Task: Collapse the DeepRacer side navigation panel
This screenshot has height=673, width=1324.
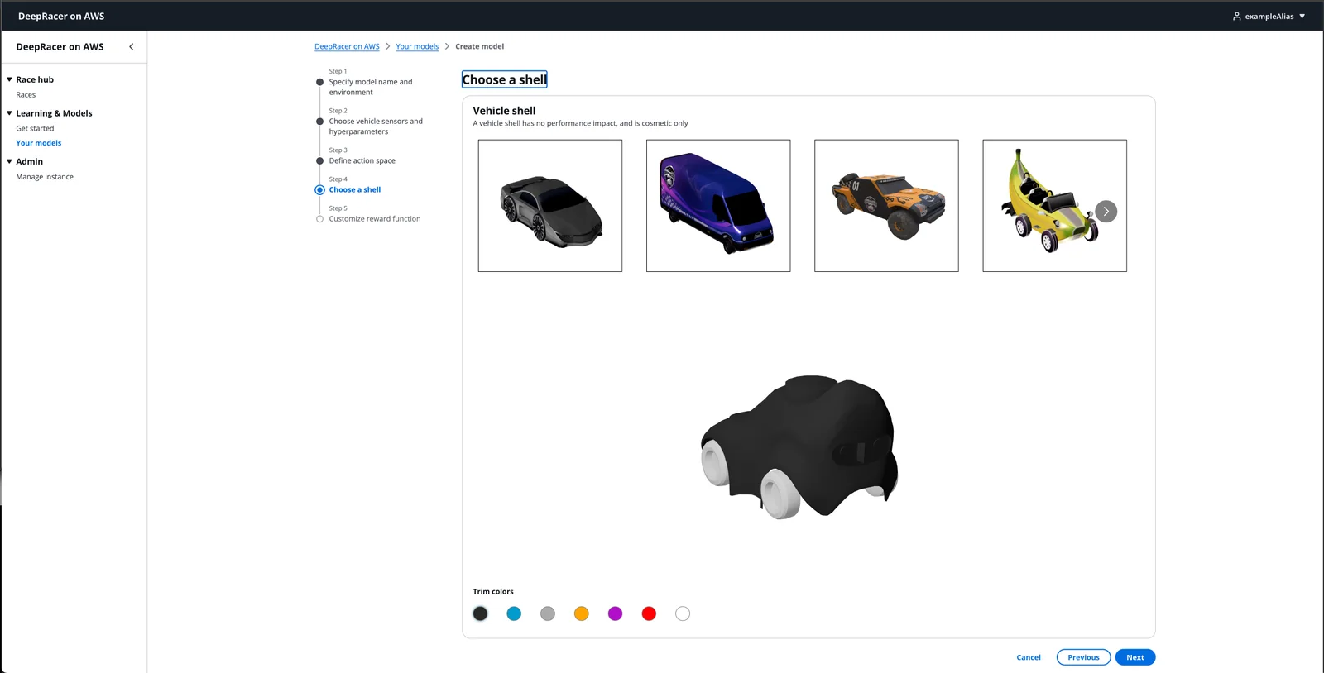Action: 131,47
